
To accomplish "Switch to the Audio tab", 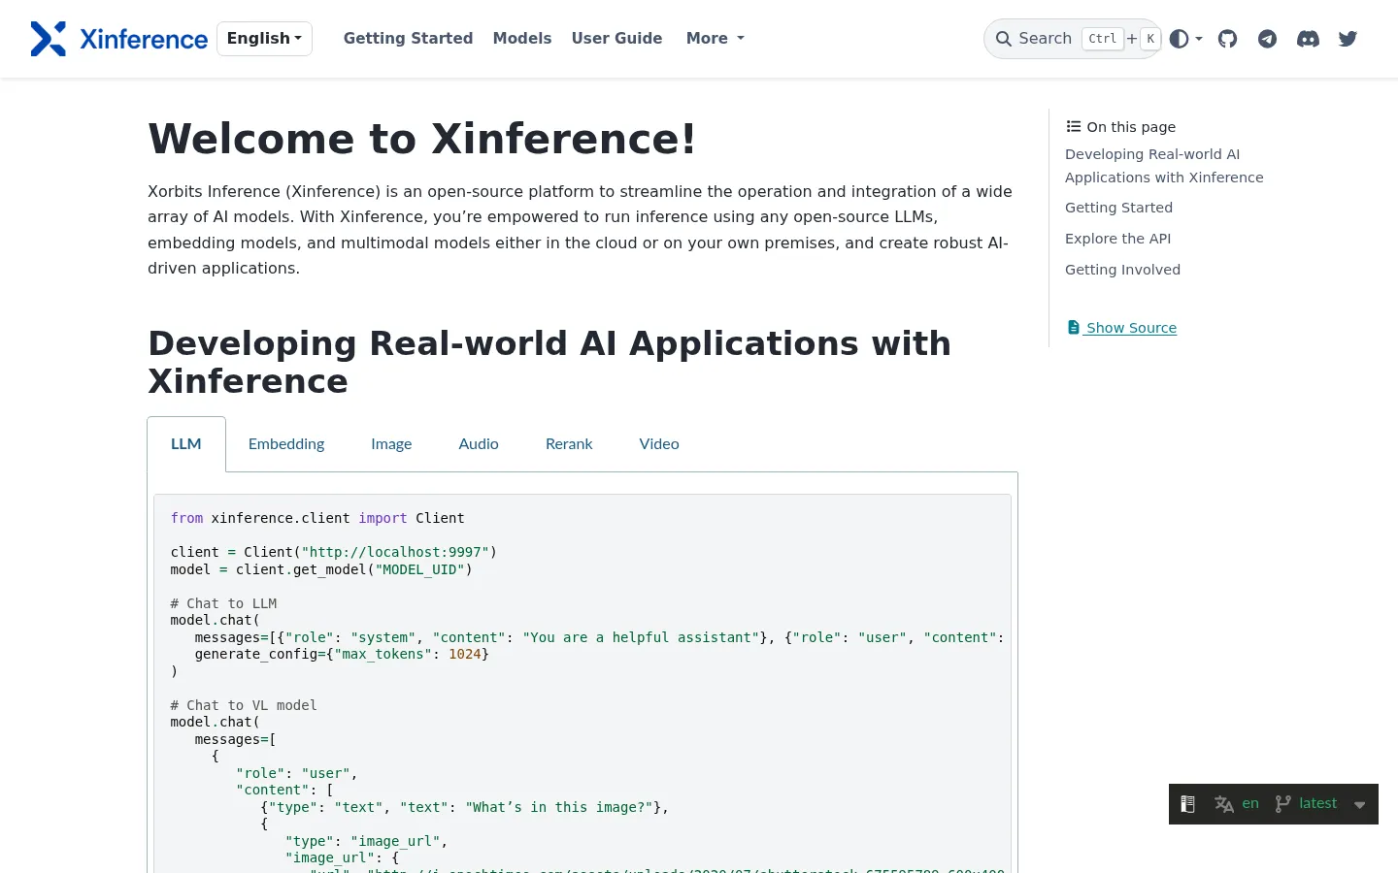I will click(479, 444).
